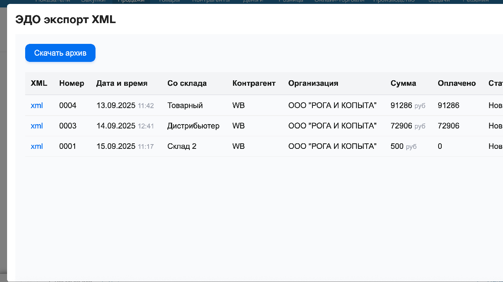Select the Оплачено column header

click(x=457, y=83)
